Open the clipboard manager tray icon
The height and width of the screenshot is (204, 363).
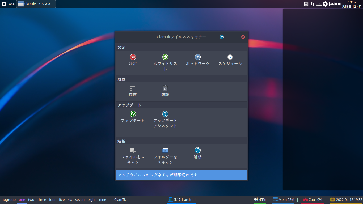[306, 4]
